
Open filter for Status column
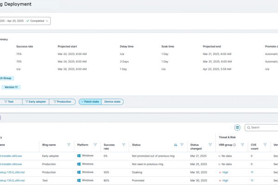pos(182,145)
